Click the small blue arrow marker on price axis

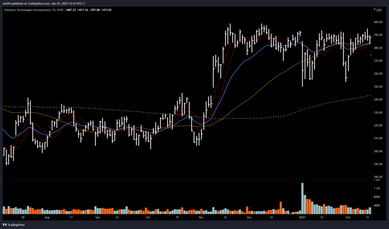(x=371, y=55)
